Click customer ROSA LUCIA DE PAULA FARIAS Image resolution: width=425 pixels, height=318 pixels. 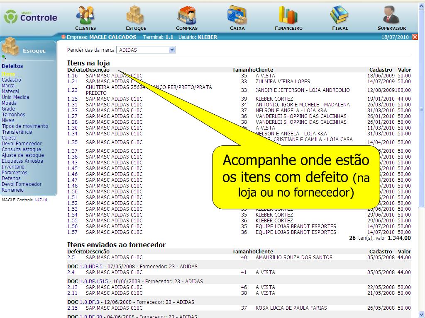click(291, 308)
